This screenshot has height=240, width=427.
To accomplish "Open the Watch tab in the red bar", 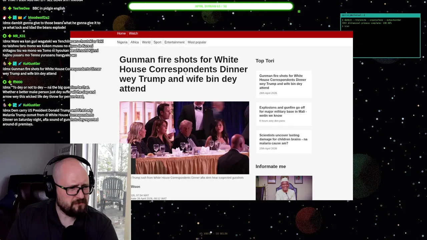I will tap(133, 33).
